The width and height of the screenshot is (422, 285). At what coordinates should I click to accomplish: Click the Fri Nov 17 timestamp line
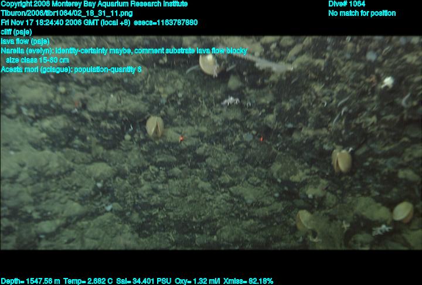click(99, 23)
